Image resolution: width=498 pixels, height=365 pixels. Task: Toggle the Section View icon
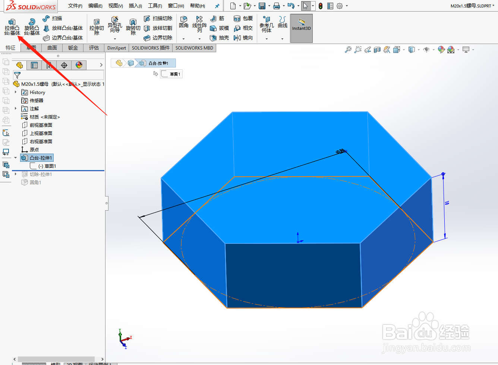[x=377, y=50]
